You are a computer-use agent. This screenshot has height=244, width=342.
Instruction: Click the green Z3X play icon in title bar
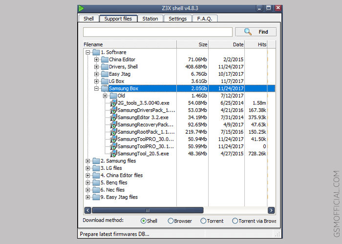tap(81, 8)
